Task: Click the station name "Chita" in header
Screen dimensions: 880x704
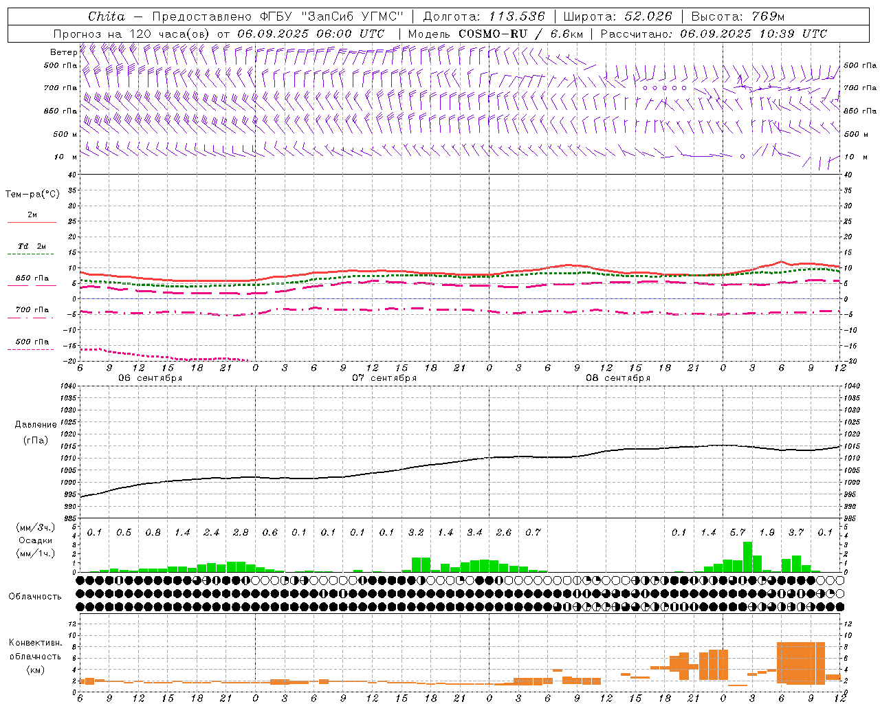Action: tap(107, 16)
